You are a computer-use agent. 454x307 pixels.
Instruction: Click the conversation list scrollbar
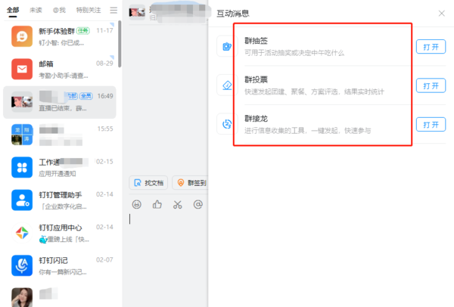120,44
